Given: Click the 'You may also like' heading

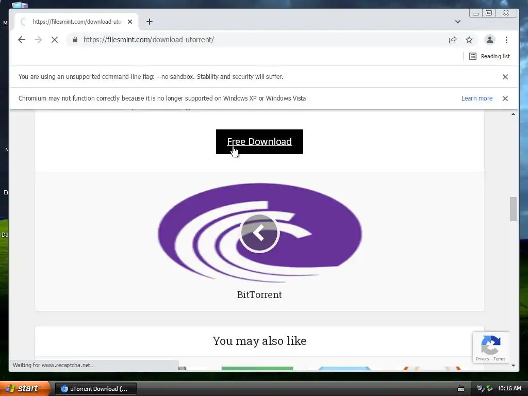Looking at the screenshot, I should [x=260, y=341].
